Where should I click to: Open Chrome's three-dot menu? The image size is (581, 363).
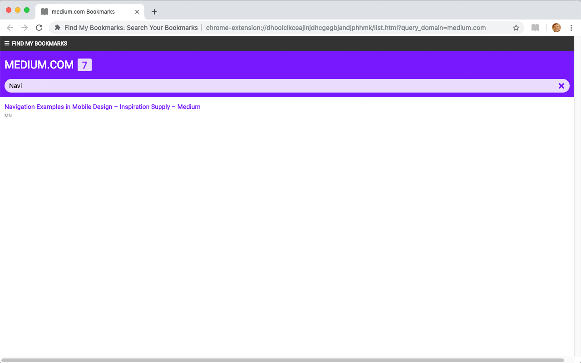pos(571,28)
